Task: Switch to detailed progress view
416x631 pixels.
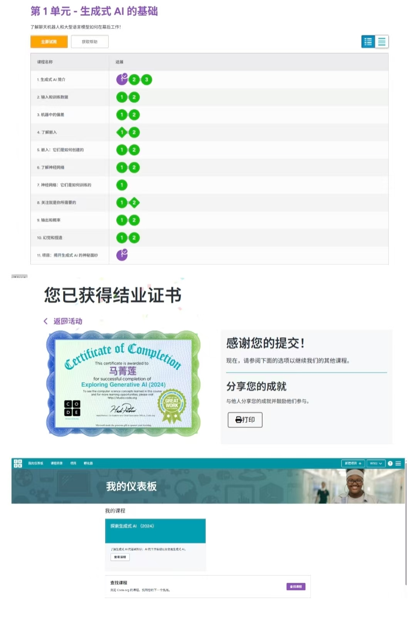Action: click(x=382, y=42)
